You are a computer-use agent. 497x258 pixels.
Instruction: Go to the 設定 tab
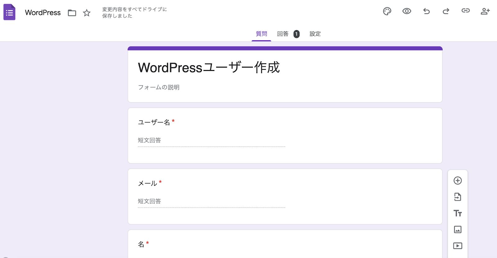tap(315, 34)
